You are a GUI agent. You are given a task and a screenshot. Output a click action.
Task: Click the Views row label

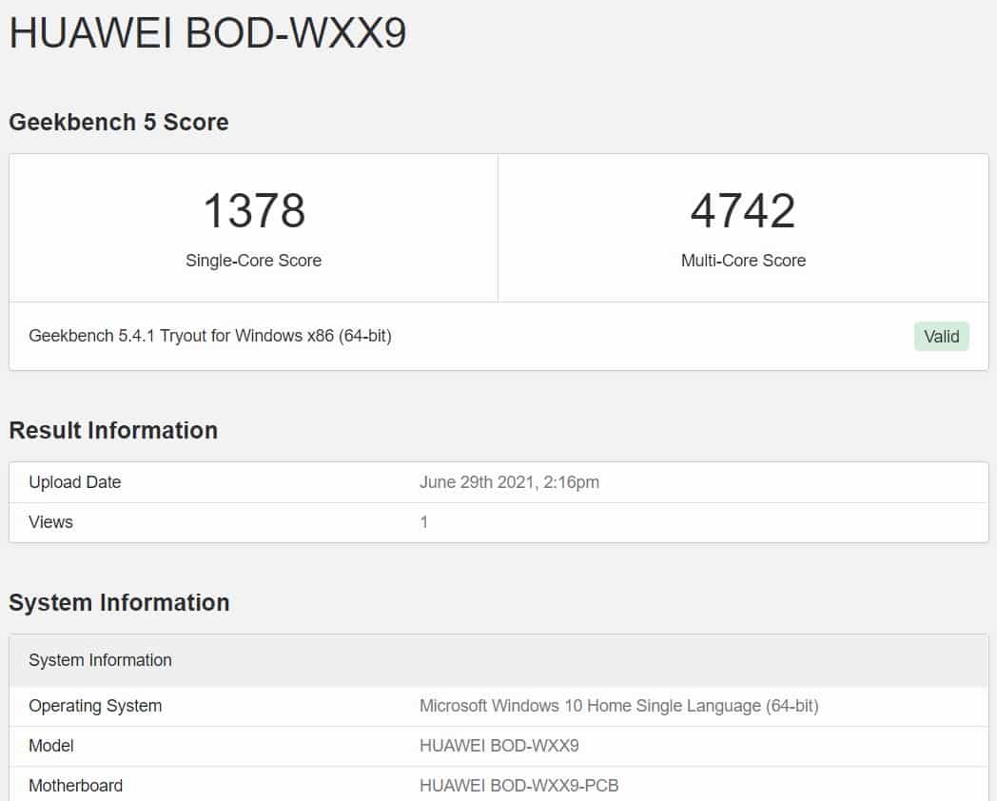(51, 522)
